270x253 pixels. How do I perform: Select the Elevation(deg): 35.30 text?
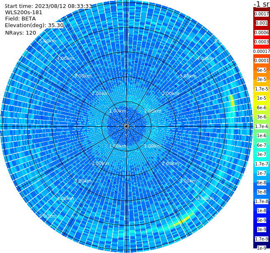(34, 25)
